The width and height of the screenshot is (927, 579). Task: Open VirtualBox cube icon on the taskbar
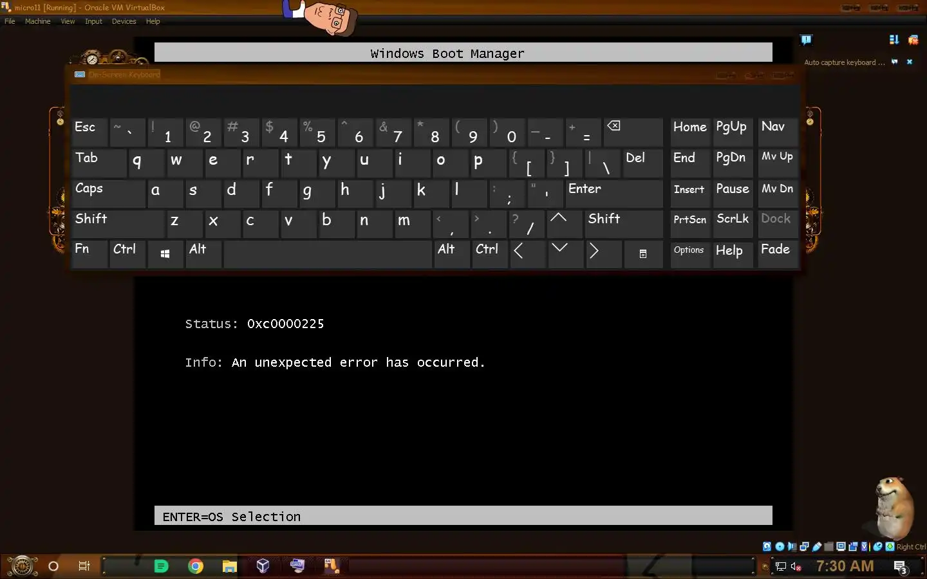tap(263, 566)
